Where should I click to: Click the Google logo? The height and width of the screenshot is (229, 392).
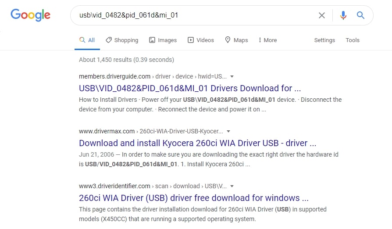pos(31,15)
